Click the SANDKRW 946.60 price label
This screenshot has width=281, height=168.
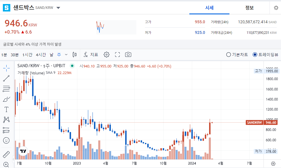pyautogui.click(x=262, y=123)
